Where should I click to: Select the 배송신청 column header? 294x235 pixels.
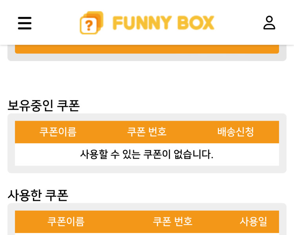236,132
